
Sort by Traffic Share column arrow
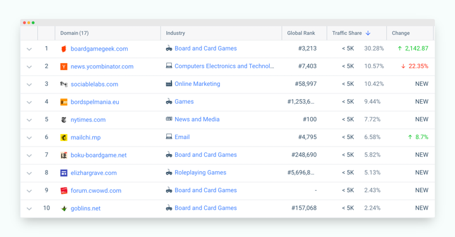tap(368, 33)
